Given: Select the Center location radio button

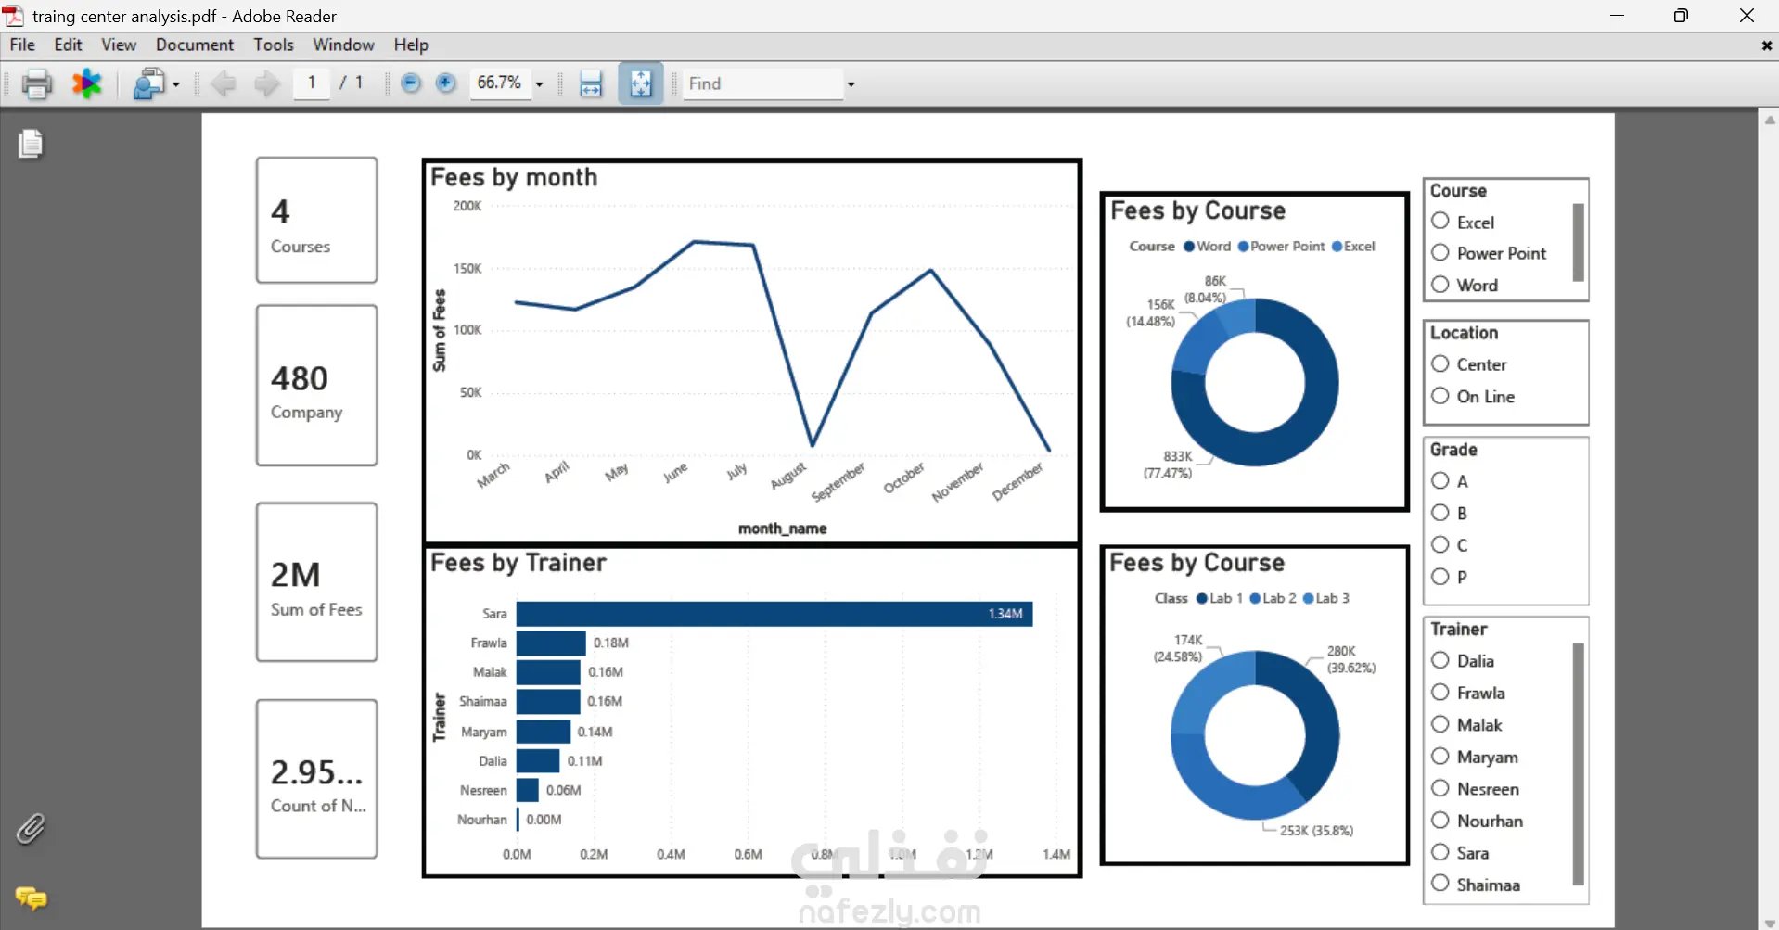Looking at the screenshot, I should tap(1440, 363).
